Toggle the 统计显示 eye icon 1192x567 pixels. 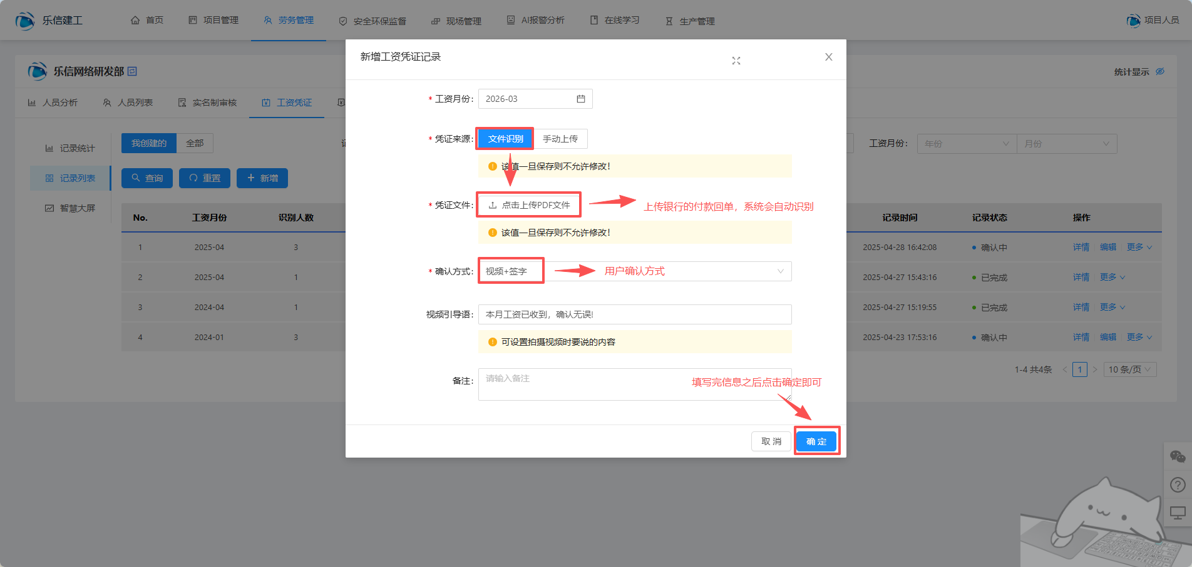click(x=1159, y=71)
